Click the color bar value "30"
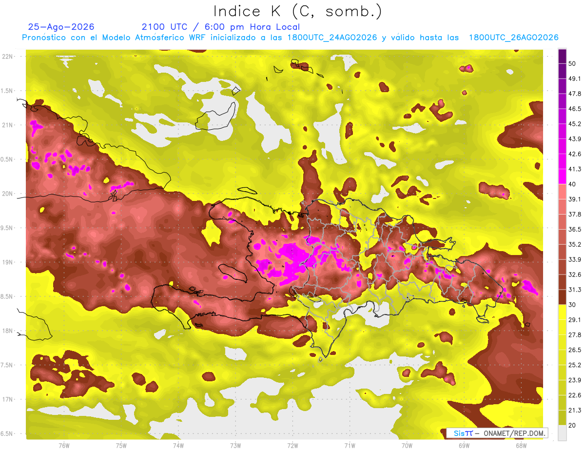Screen dimensions: 585x452 [x=572, y=305]
